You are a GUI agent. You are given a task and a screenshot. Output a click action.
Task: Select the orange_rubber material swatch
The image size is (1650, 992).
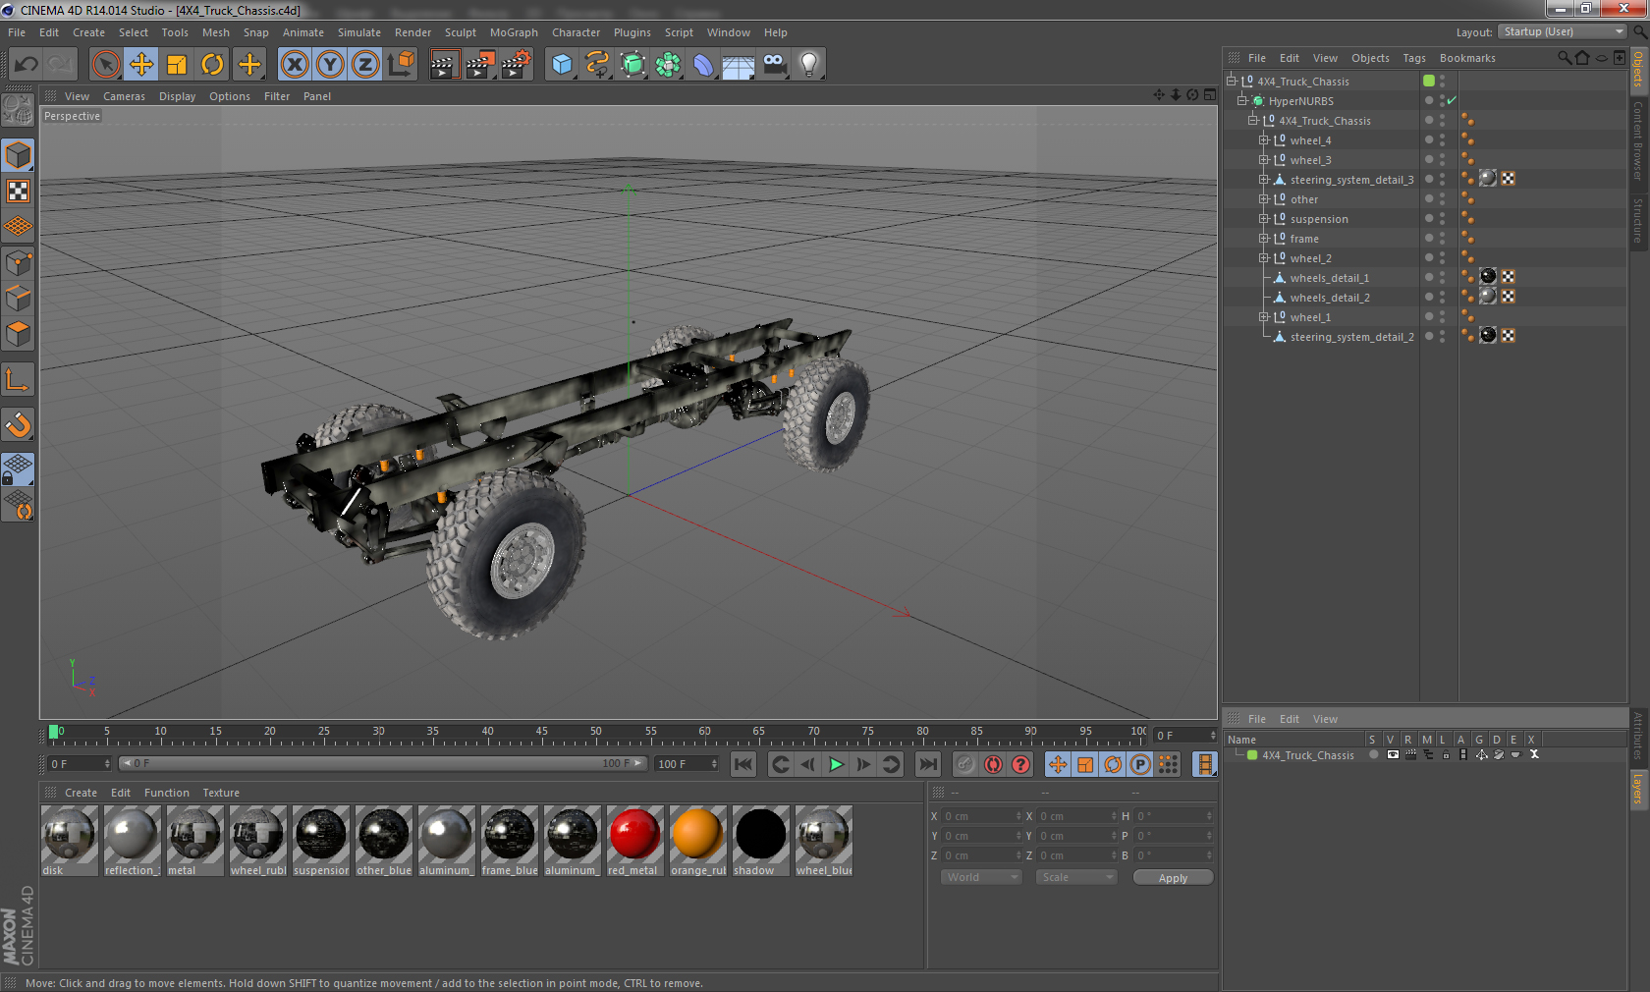pos(697,841)
